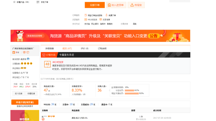Click cart icon in 加入进货单 button
This screenshot has height=121, width=216.
[109, 5]
